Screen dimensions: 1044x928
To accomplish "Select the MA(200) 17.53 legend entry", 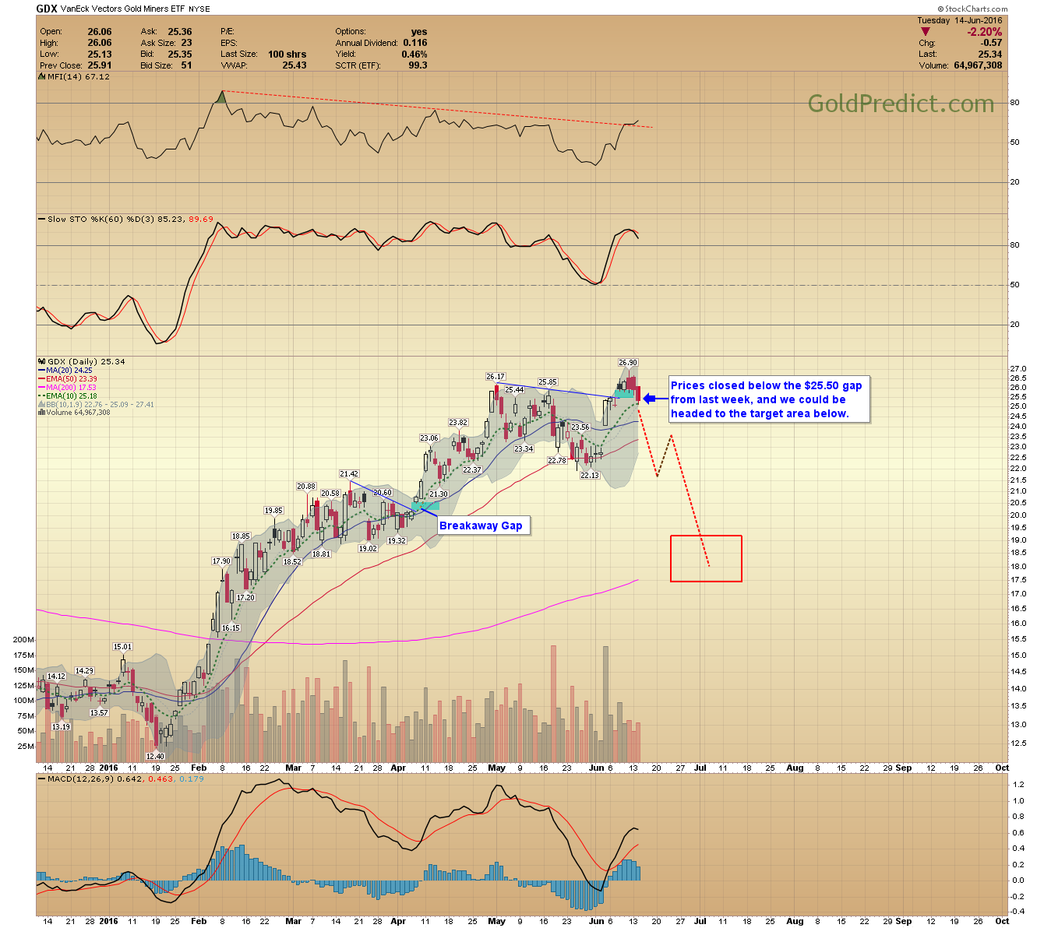I will (68, 388).
